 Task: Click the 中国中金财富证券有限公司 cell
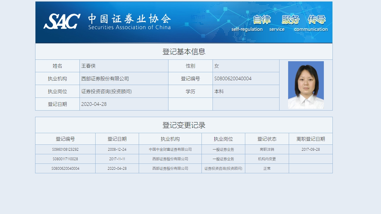tap(170, 150)
